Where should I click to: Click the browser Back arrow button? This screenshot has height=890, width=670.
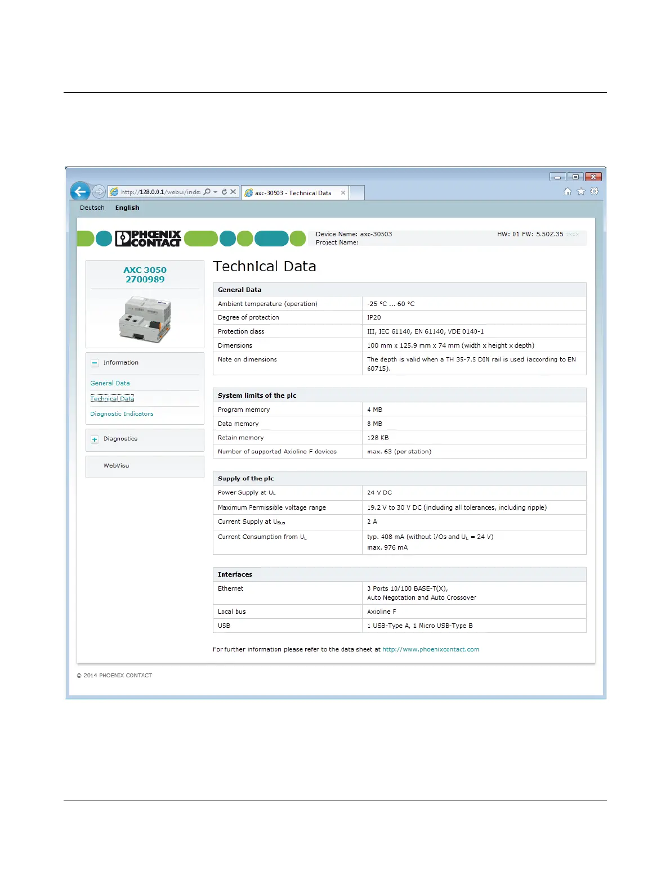point(80,191)
